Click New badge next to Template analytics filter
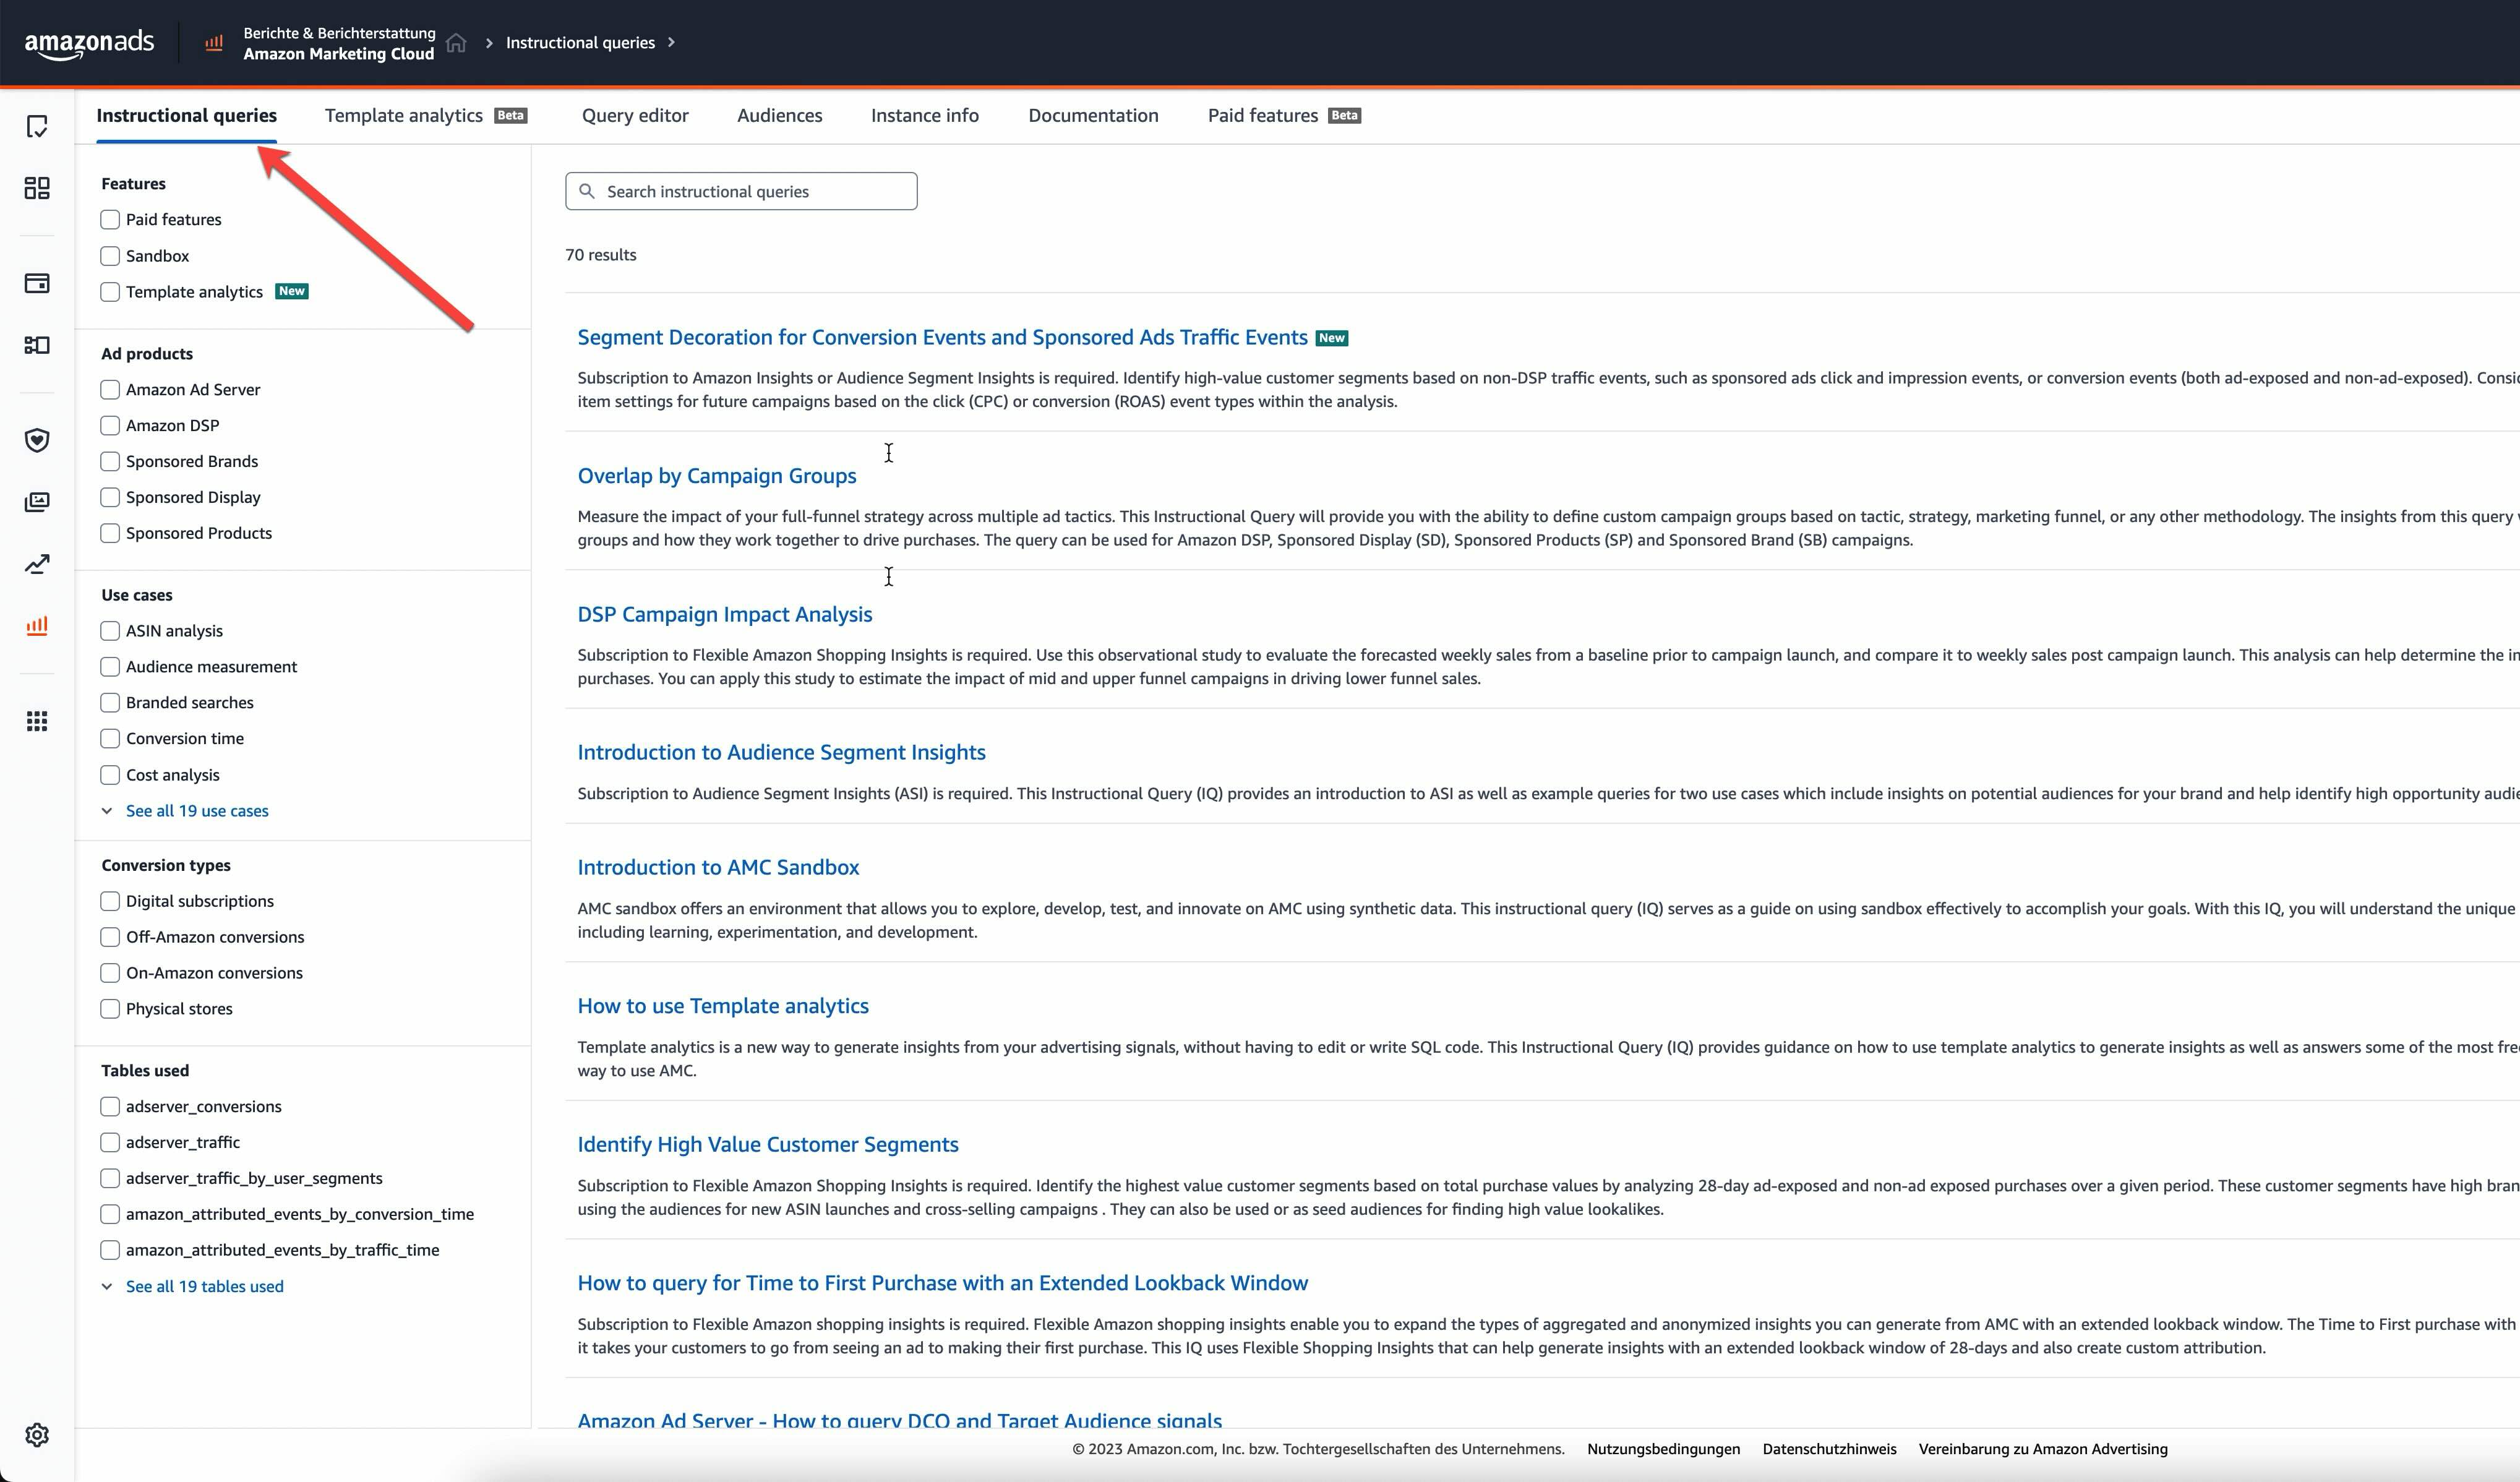The width and height of the screenshot is (2520, 1482). point(292,291)
